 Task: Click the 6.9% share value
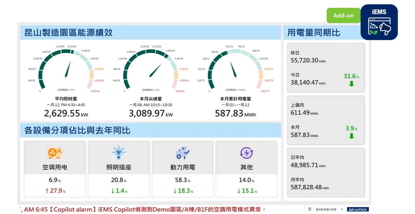pos(55,180)
